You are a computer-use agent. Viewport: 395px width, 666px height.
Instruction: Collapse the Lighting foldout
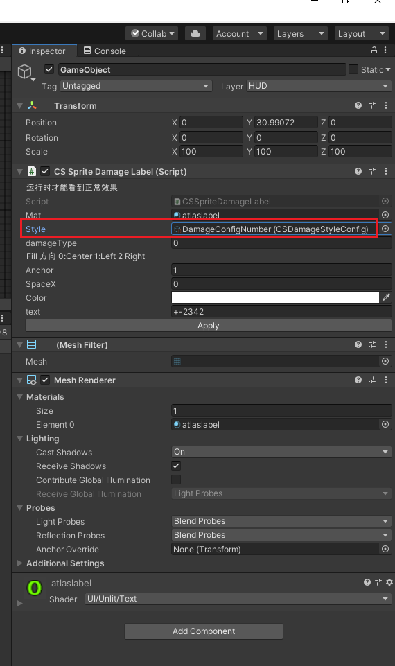pyautogui.click(x=19, y=438)
